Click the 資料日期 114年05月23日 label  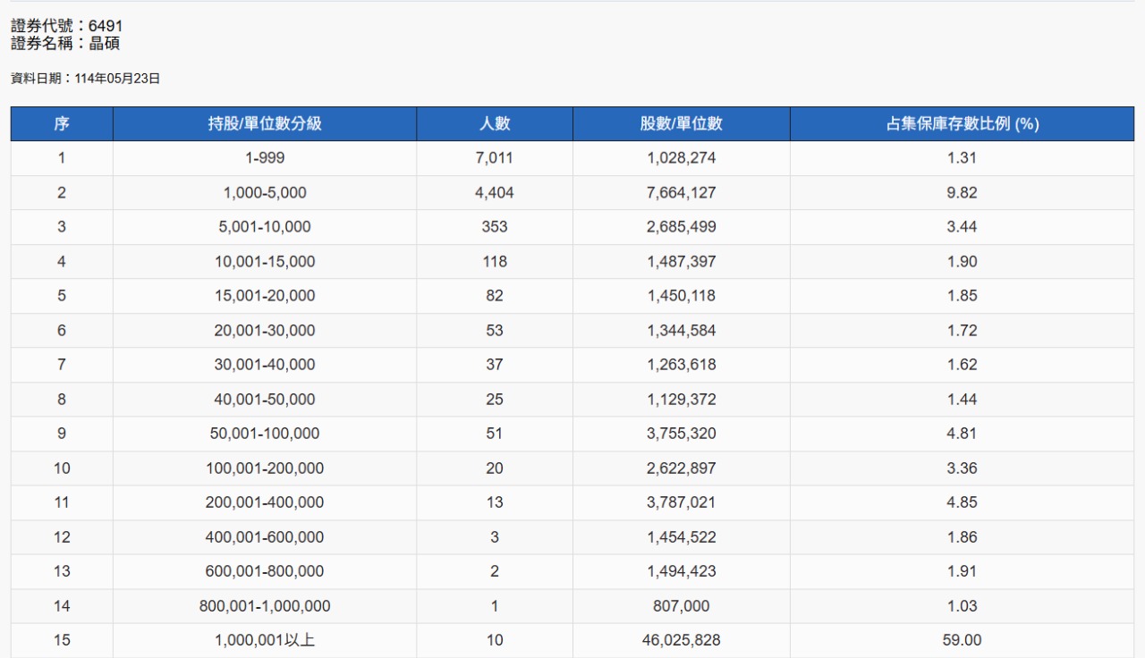point(86,79)
